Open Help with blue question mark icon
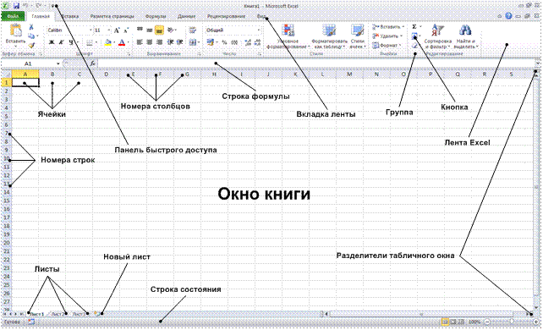543x330 pixels. 508,16
